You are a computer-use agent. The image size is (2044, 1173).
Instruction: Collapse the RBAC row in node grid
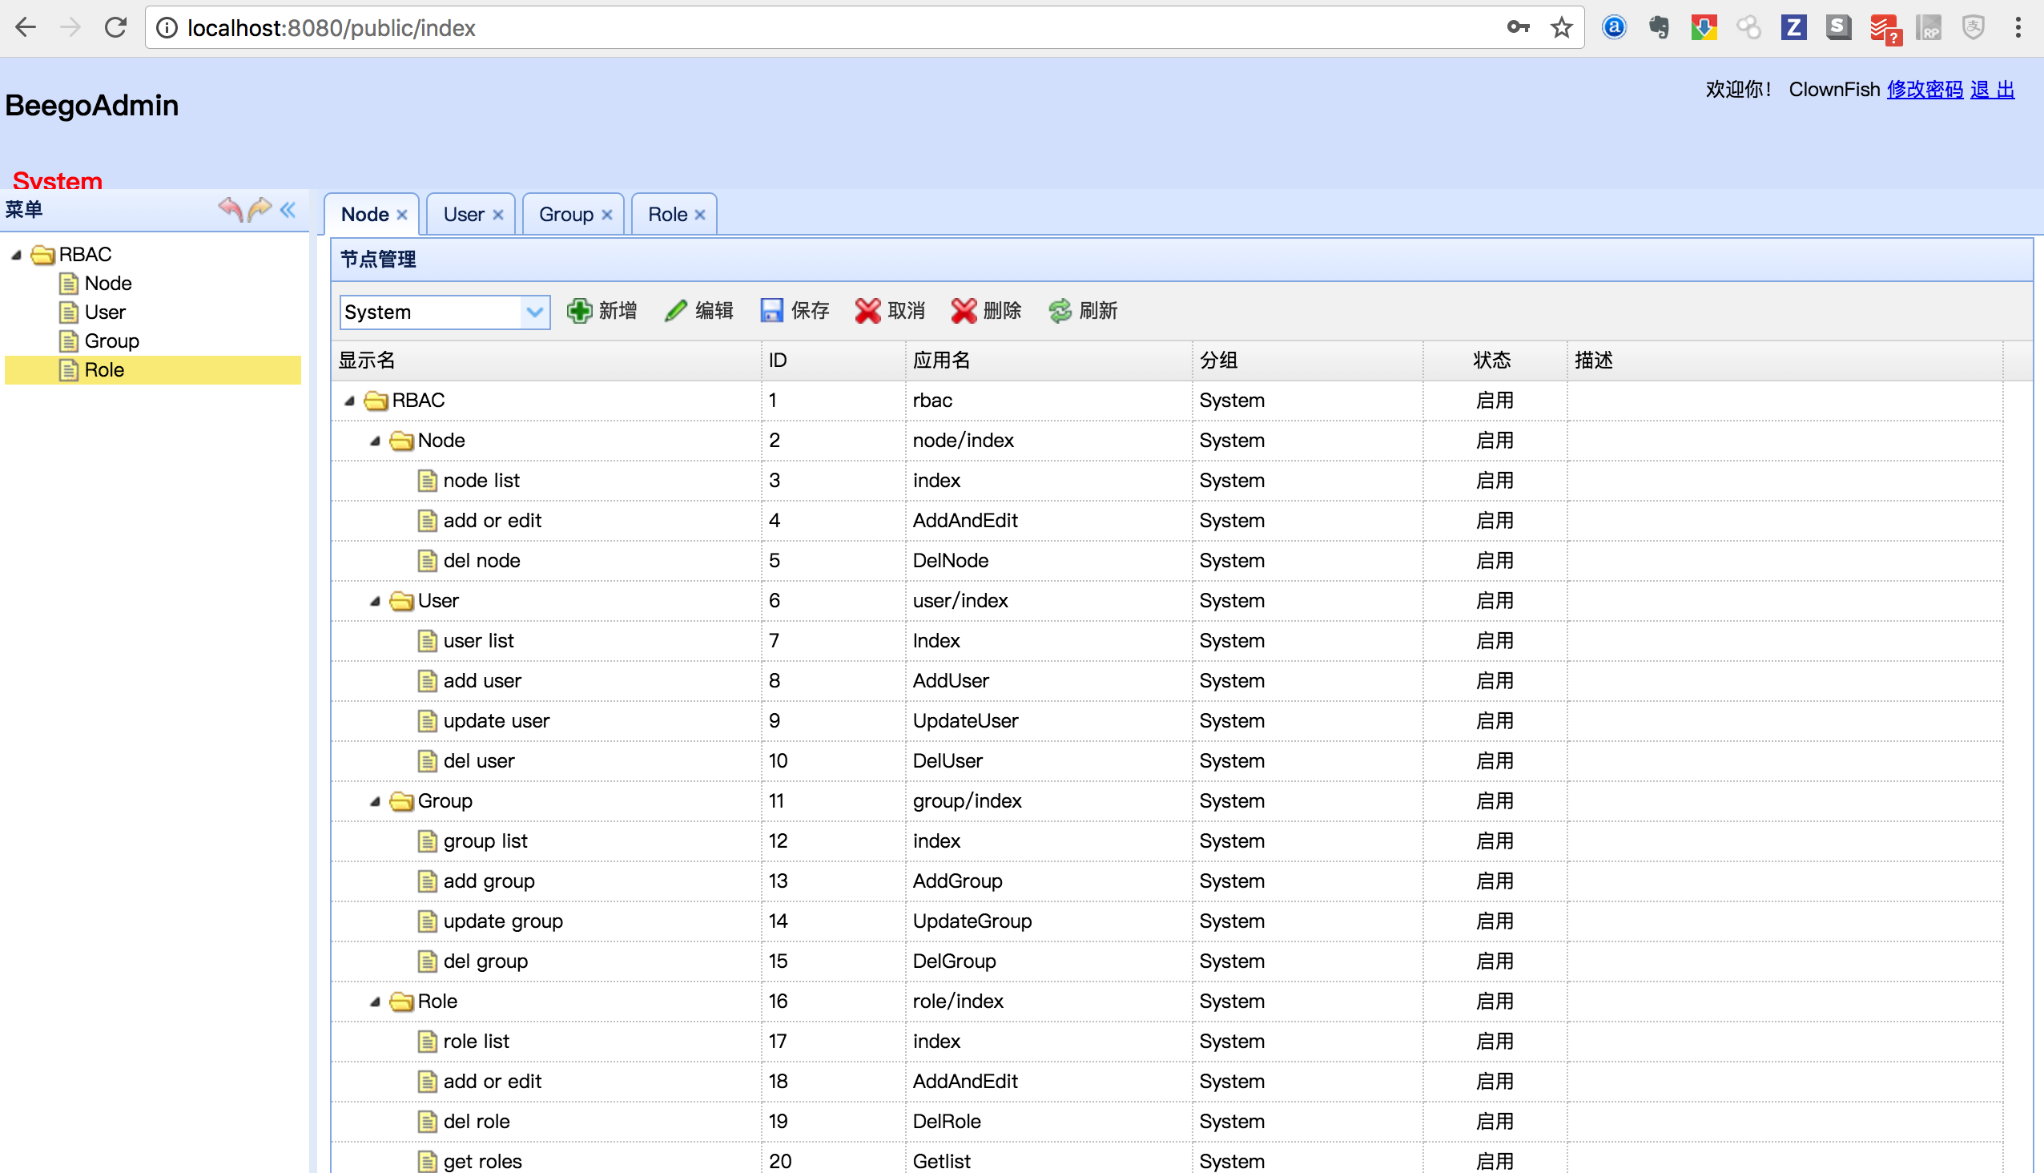349,401
